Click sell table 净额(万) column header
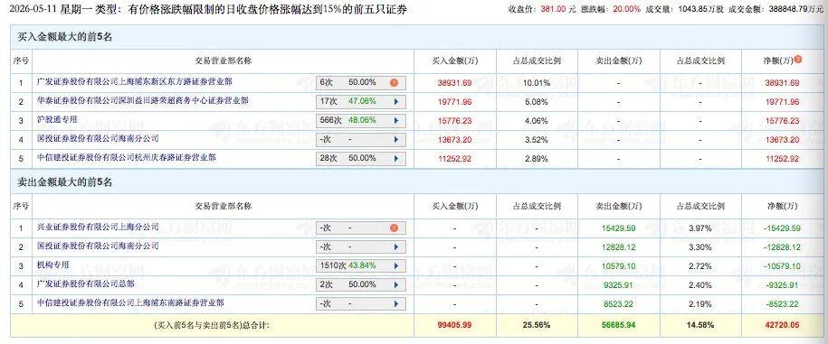This screenshot has height=344, width=828. (x=782, y=206)
